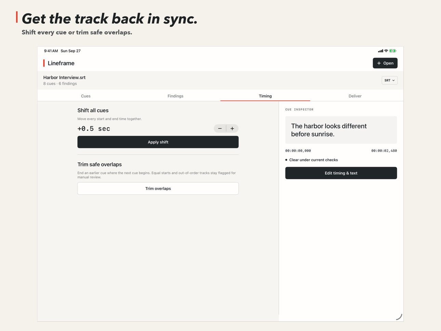Click the Shift all cues heading
Screen dimensions: 441x331
tap(93, 110)
